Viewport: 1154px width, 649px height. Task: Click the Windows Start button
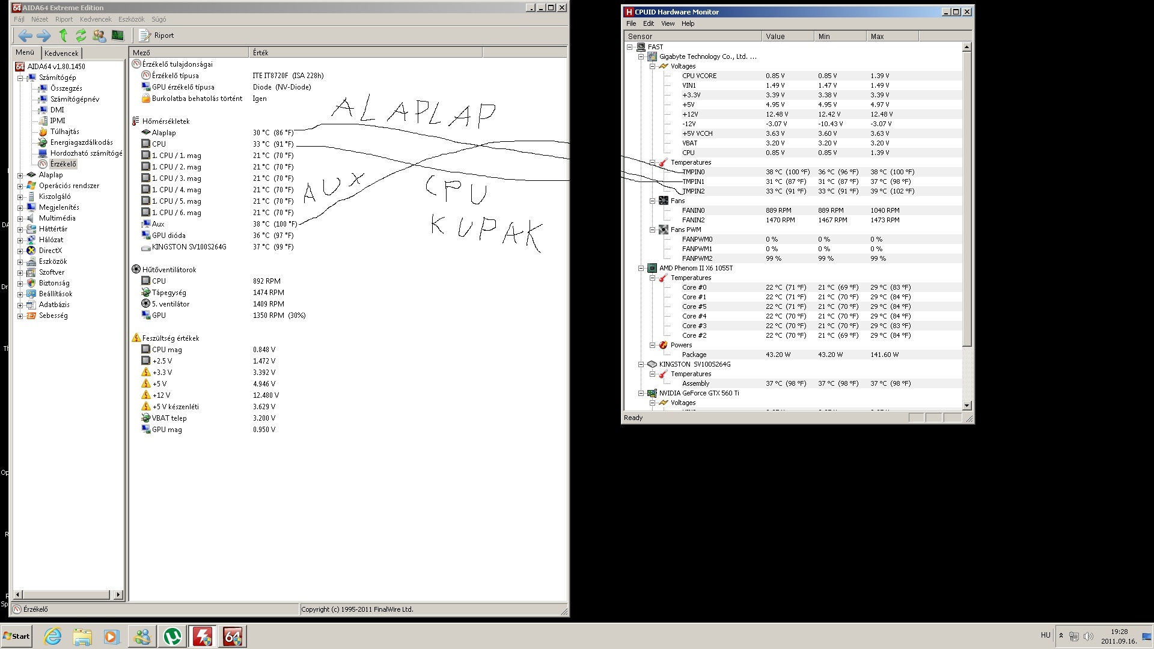click(17, 636)
